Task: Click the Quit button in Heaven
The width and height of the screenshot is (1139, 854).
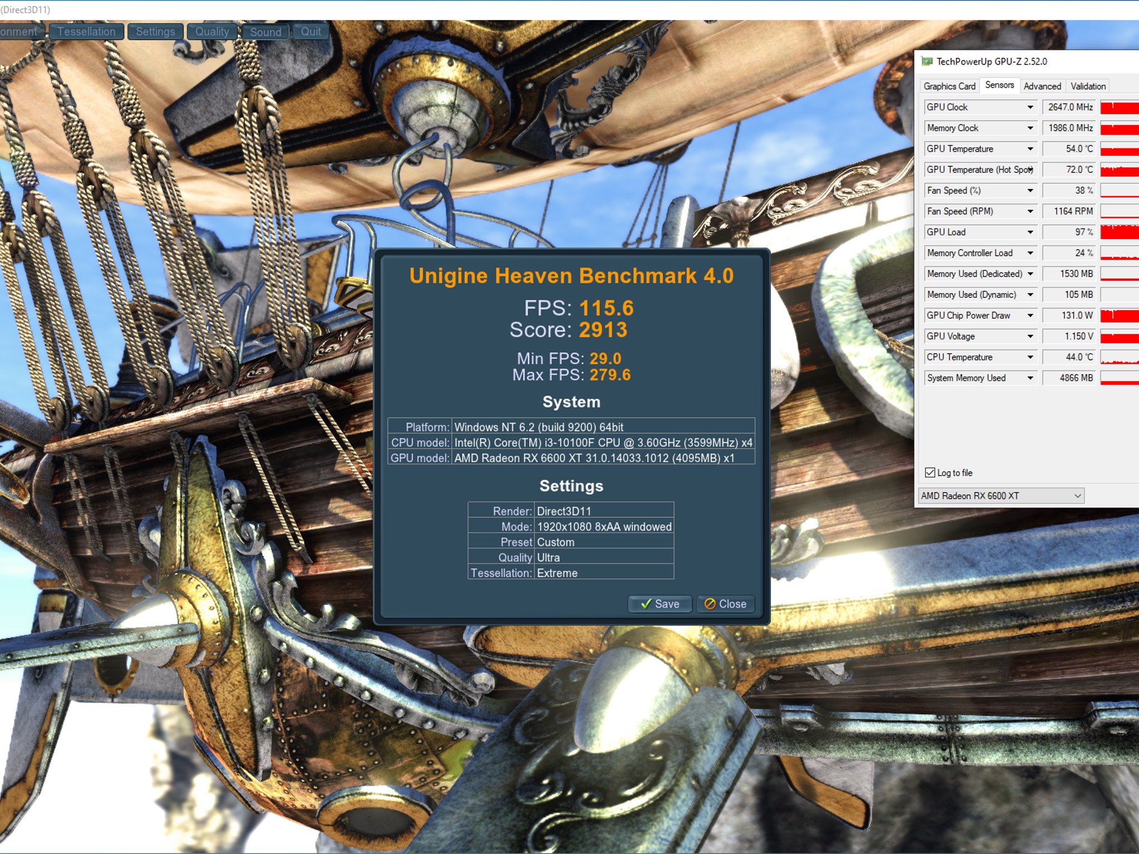Action: 311,32
